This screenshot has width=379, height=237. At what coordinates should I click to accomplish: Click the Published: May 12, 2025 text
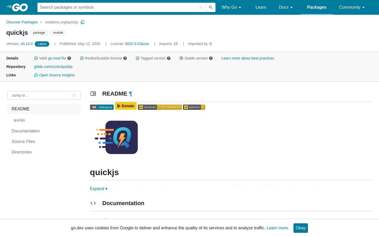80,44
